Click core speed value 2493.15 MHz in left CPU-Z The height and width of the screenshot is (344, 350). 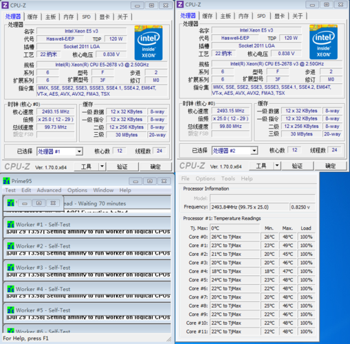(56, 111)
